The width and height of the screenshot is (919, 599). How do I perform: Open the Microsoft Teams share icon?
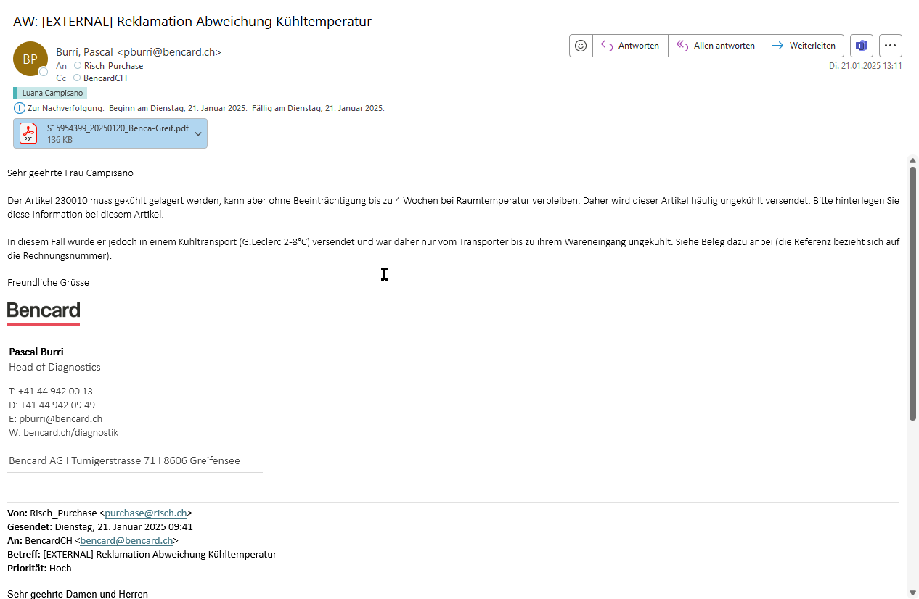[x=862, y=45]
